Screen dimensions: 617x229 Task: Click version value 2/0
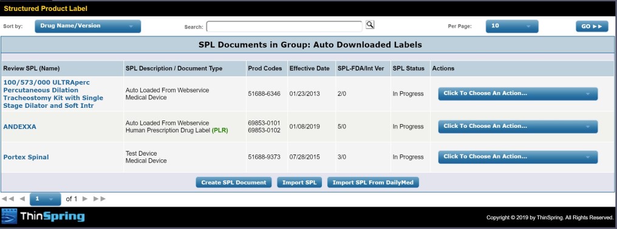342,94
